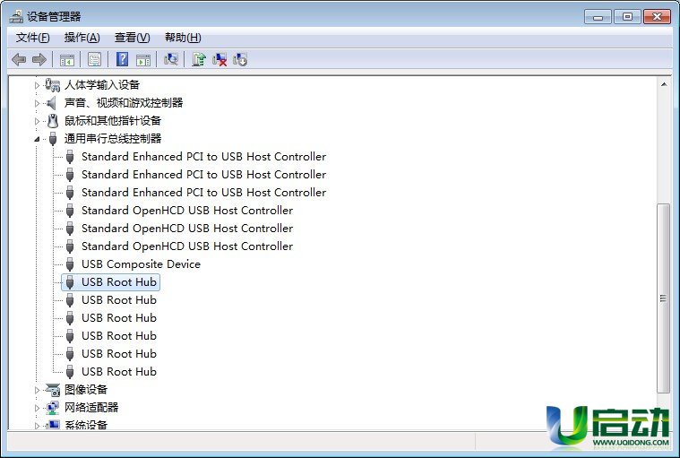The image size is (680, 458).
Task: Select the last USB Root Hub entry
Action: [119, 372]
